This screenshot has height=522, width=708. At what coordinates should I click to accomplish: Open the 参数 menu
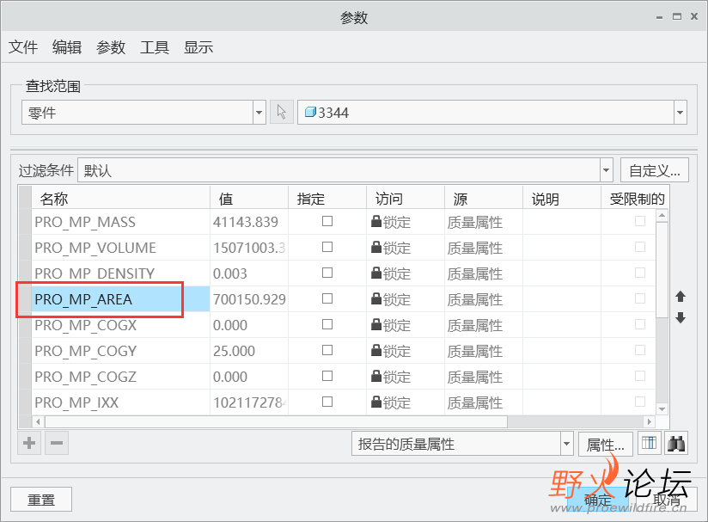coord(111,47)
